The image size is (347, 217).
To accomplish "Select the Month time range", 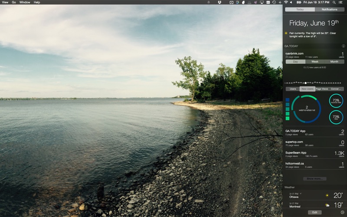I will point(334,62).
